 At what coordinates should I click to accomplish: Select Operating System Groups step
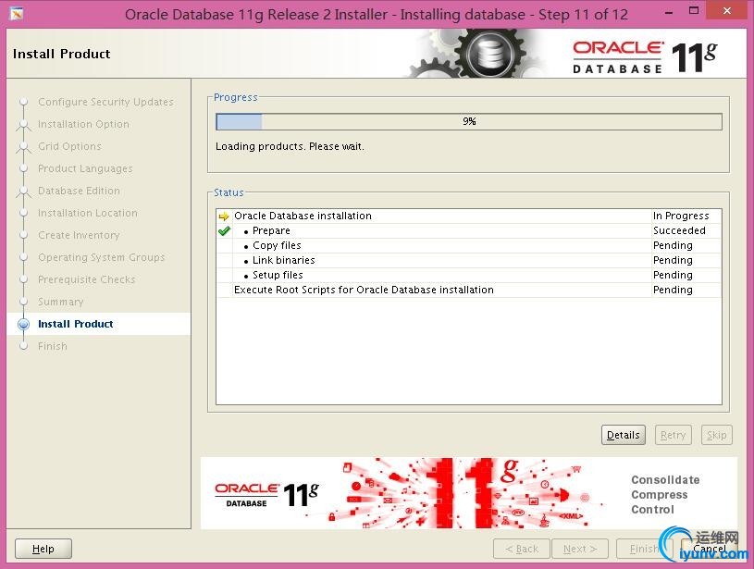tap(102, 257)
